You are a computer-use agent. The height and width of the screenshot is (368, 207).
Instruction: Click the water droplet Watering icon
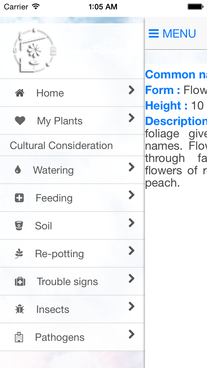(x=18, y=170)
